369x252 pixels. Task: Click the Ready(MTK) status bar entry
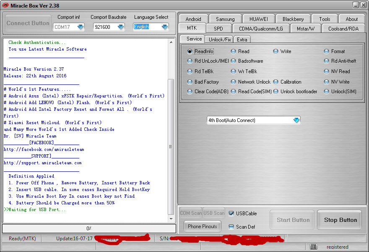point(22,239)
